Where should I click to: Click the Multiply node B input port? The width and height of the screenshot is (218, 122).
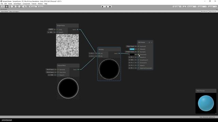coord(99,56)
